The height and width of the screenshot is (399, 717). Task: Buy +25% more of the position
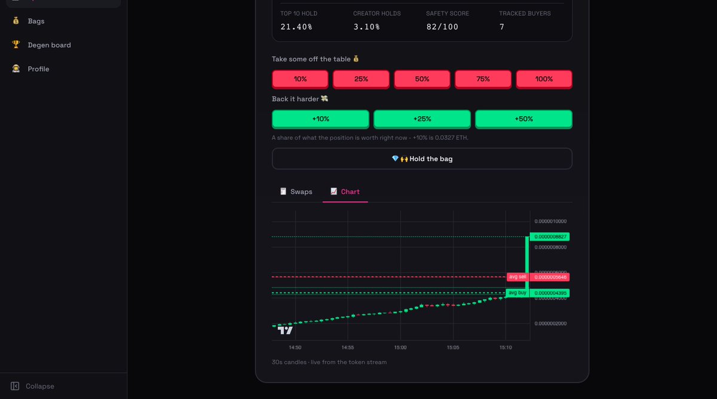tap(422, 119)
